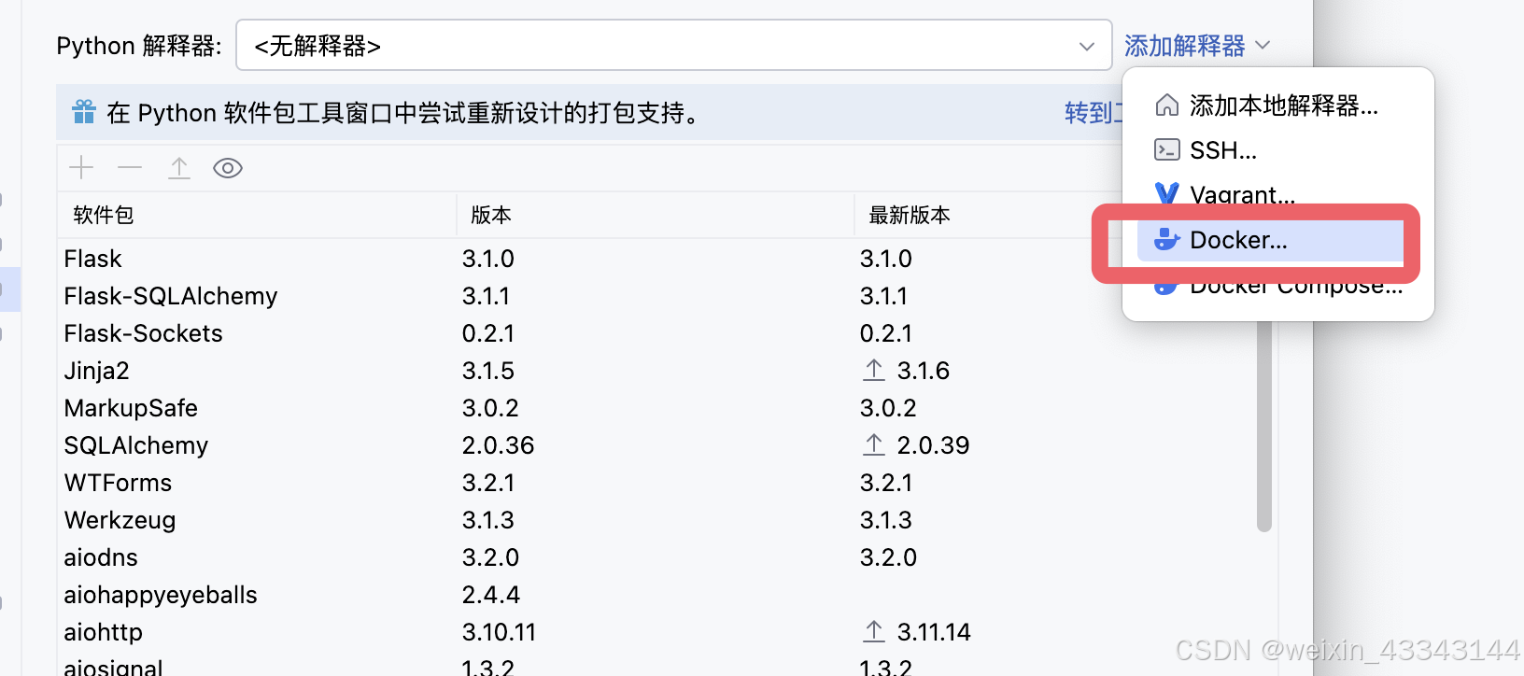Screen dimensions: 1524x676
Task: Follow the 转到 link in the banner
Action: click(1093, 113)
